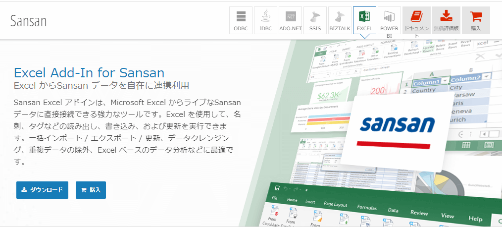The width and height of the screenshot is (502, 227).
Task: Open the ODBC driver page
Action: coord(241,20)
